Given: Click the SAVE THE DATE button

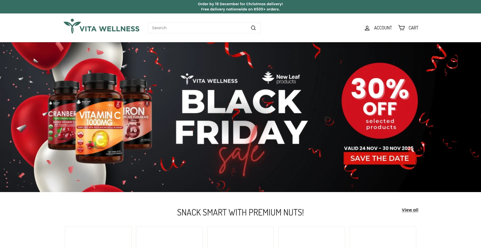Looking at the screenshot, I should tap(380, 158).
